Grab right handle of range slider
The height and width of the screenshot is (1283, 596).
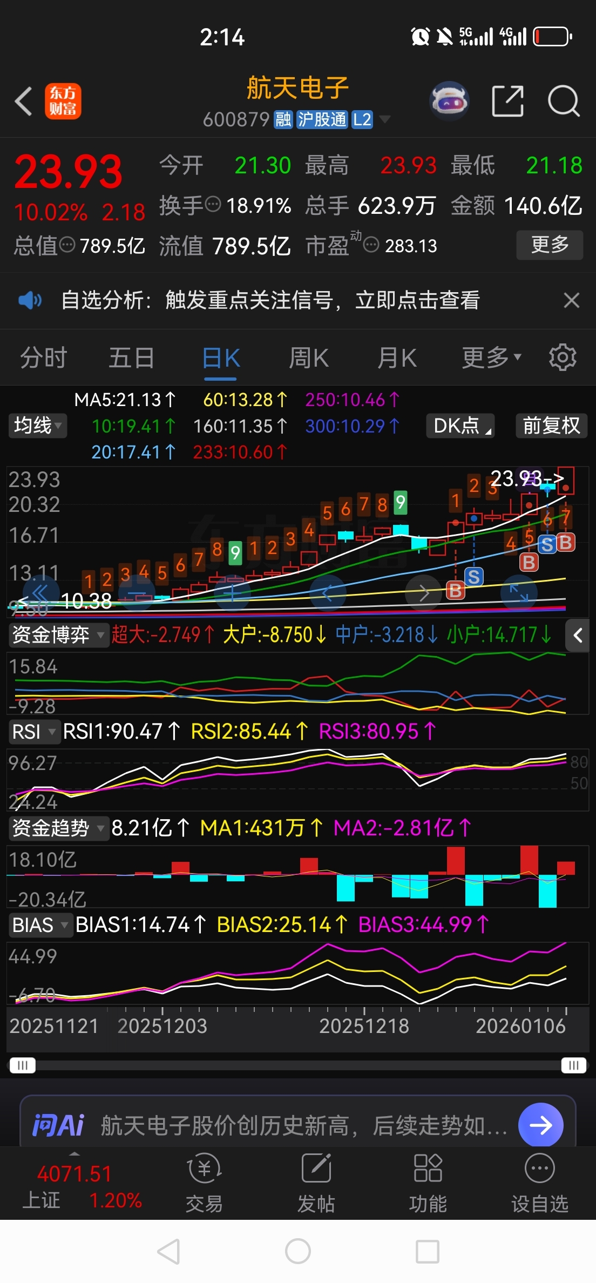tap(573, 1065)
